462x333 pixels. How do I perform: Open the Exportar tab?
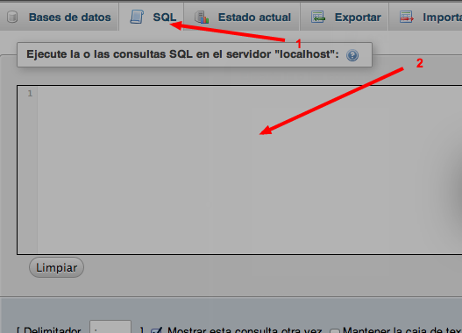(345, 17)
